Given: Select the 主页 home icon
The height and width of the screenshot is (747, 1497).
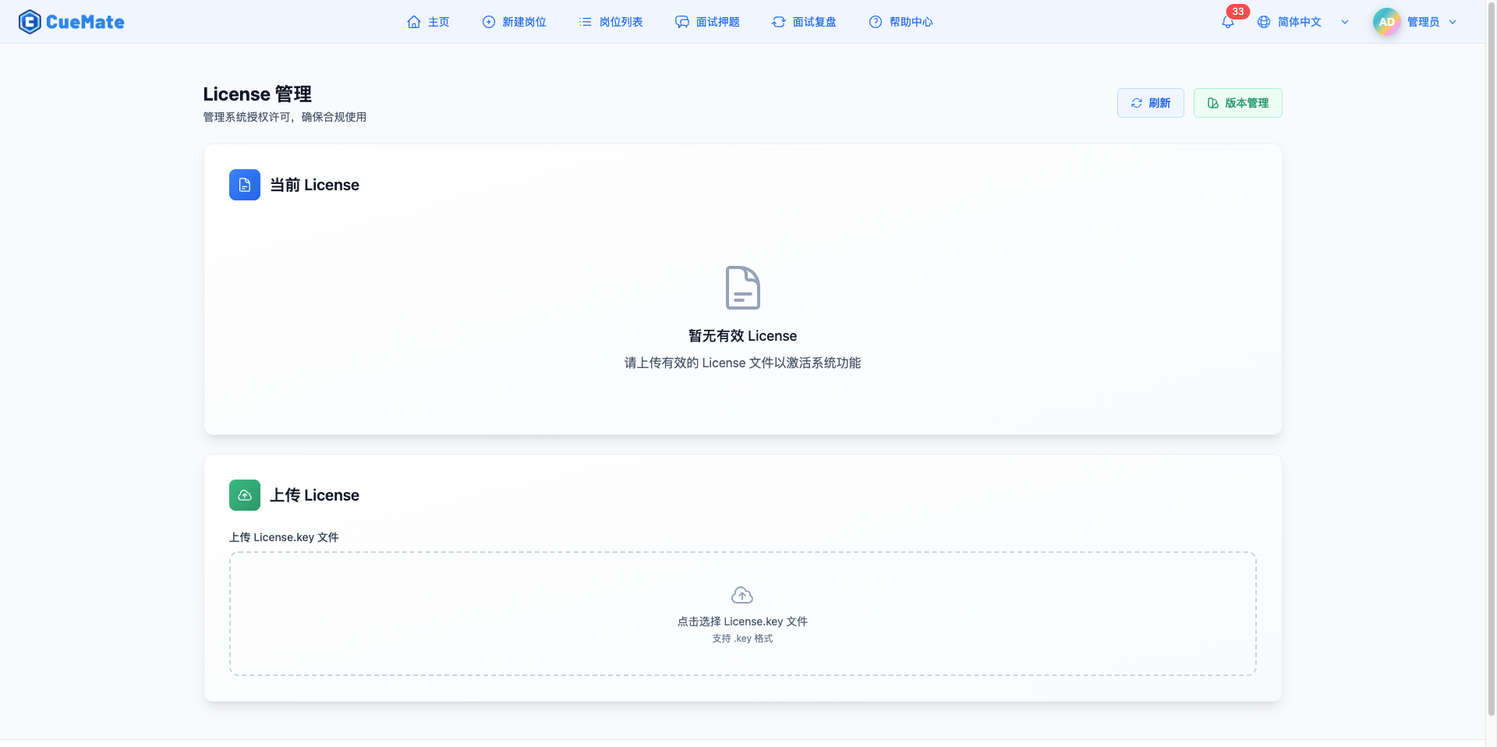Looking at the screenshot, I should tap(414, 22).
